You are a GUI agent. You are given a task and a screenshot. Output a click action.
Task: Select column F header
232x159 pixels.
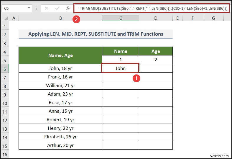[x=192, y=18]
